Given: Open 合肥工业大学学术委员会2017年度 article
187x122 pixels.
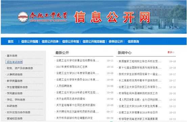Looking at the screenshot, I should (x=77, y=80).
